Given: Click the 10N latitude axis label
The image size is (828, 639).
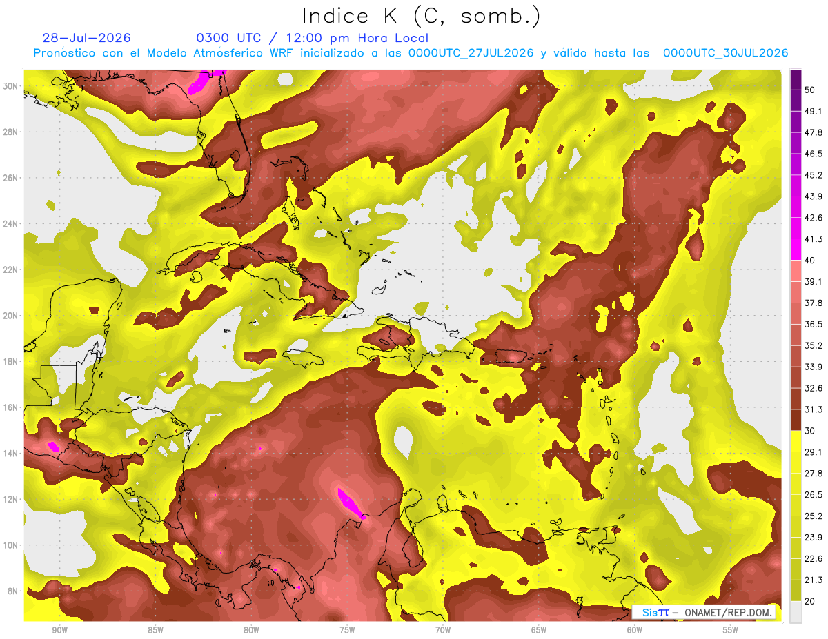Looking at the screenshot, I should (x=12, y=545).
